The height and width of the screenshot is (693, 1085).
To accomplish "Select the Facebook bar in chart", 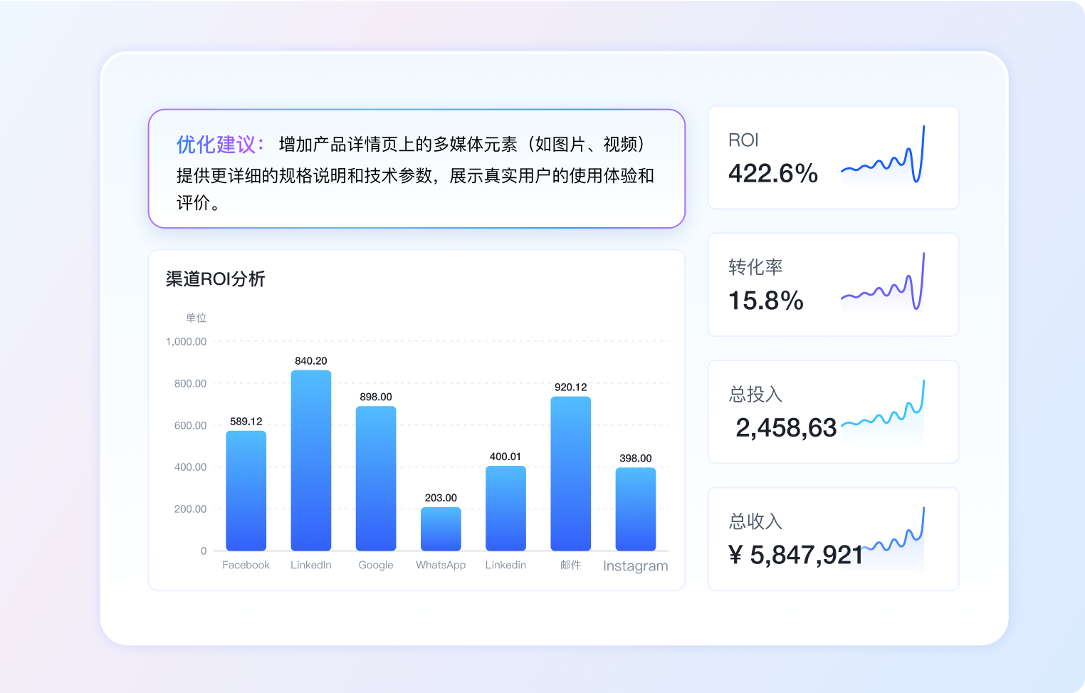I will [x=246, y=491].
